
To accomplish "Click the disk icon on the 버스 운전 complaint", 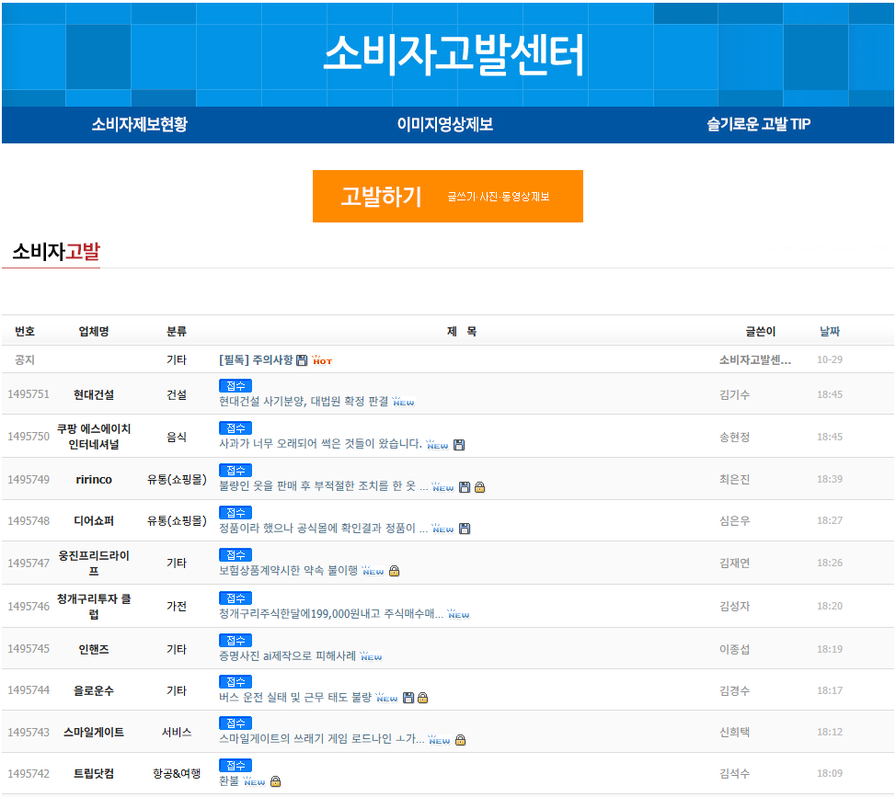I will pos(408,698).
